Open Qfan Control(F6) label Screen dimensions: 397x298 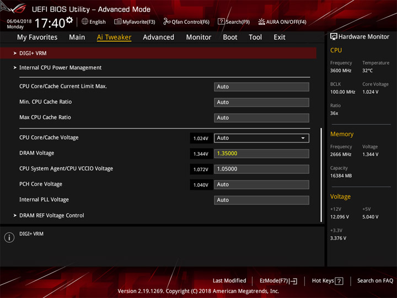click(x=190, y=22)
